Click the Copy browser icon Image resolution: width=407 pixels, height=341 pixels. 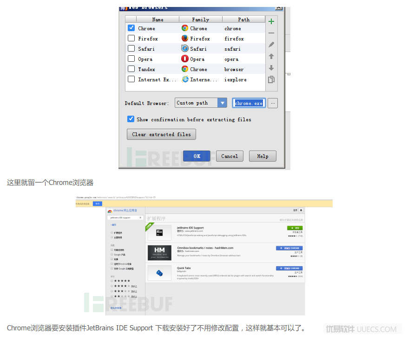click(x=271, y=79)
